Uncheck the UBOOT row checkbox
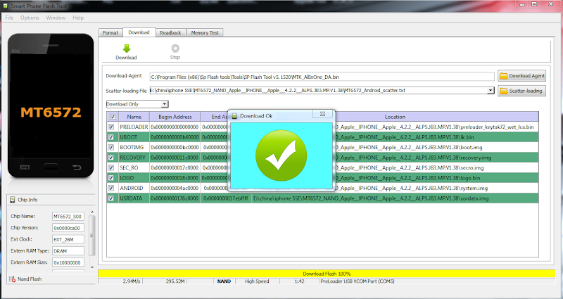The width and height of the screenshot is (563, 299). 111,136
